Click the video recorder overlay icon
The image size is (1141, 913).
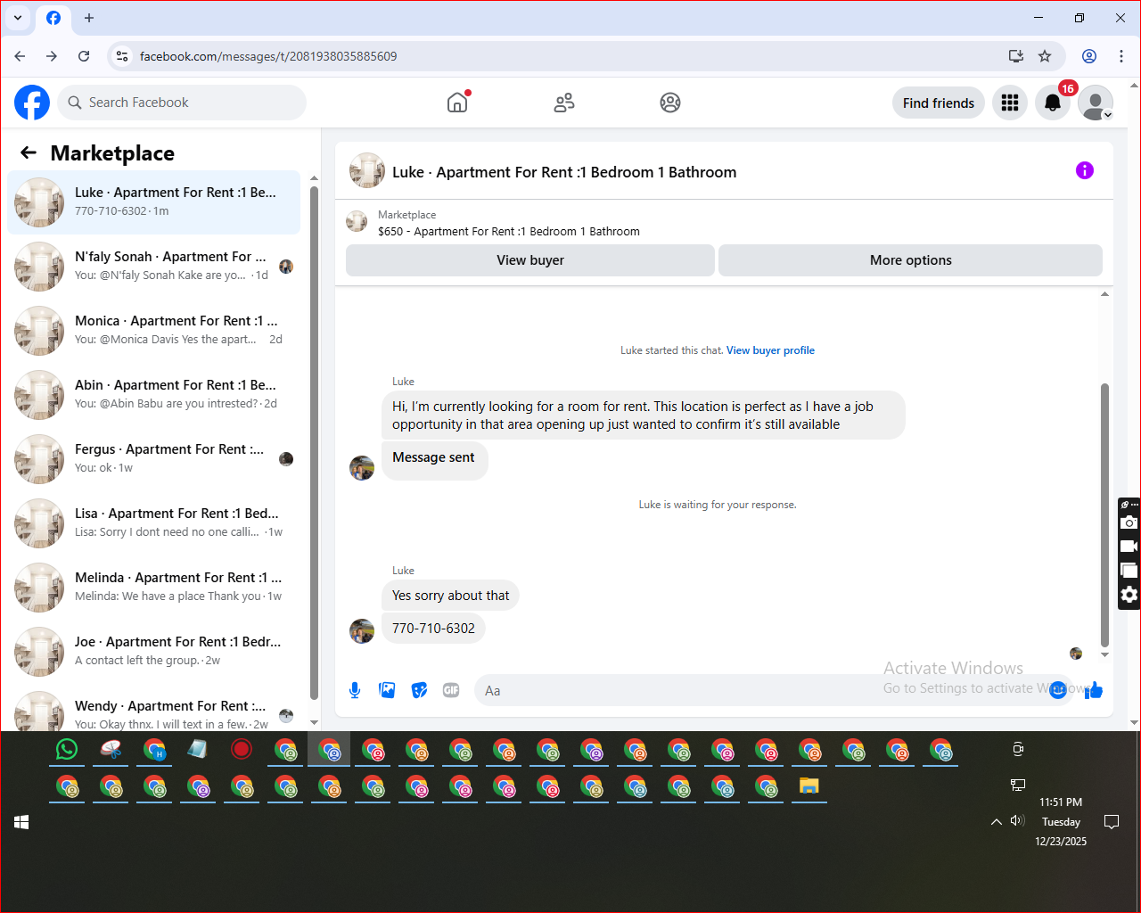tap(1129, 547)
